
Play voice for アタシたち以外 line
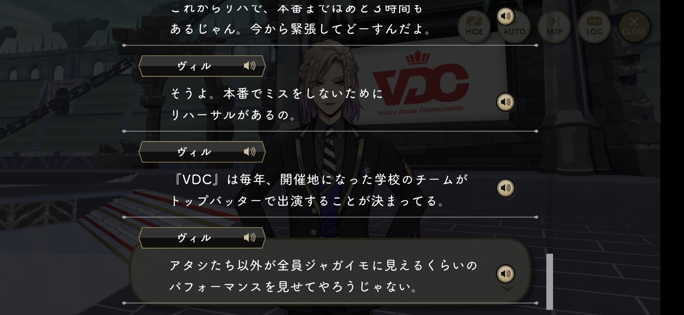(505, 274)
